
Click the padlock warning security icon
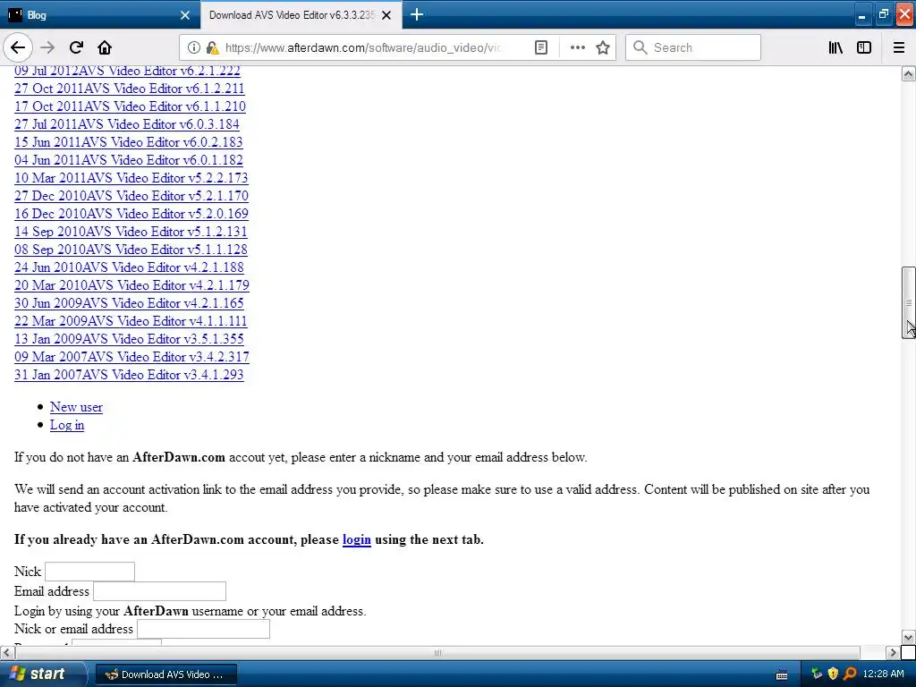[x=213, y=47]
